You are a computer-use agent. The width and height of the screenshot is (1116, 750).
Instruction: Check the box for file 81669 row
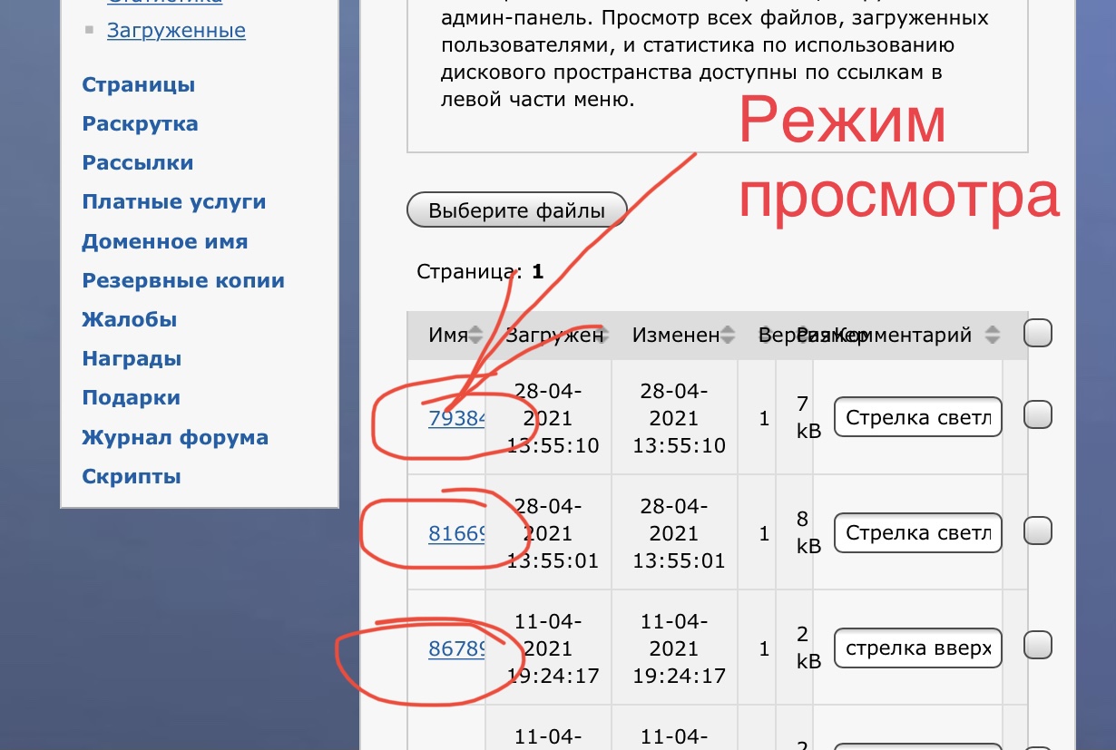(x=1038, y=530)
